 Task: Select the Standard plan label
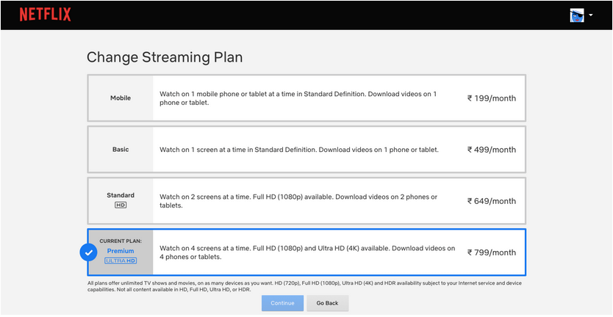pos(121,195)
